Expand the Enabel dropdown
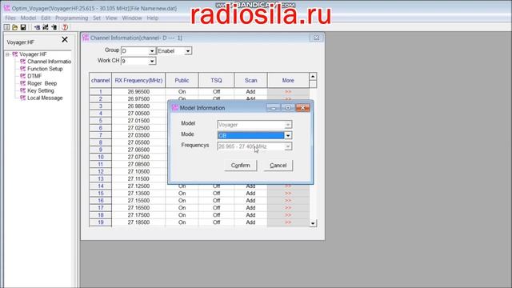 [188, 51]
